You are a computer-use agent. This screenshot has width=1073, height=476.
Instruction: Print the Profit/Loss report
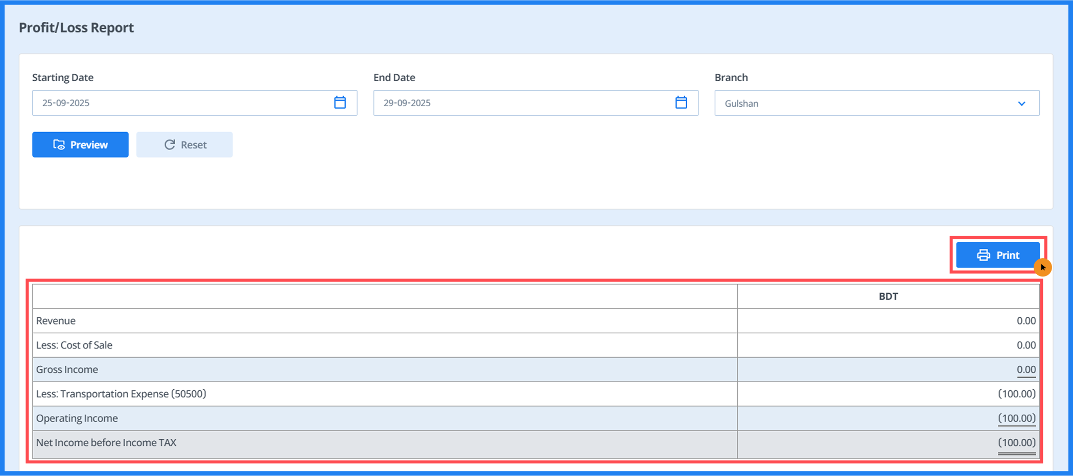pos(997,255)
